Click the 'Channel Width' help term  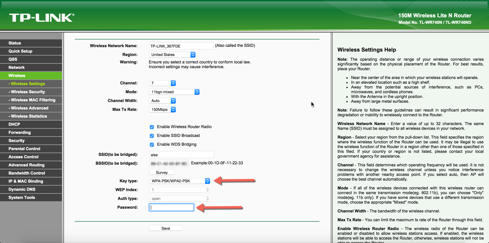point(351,211)
